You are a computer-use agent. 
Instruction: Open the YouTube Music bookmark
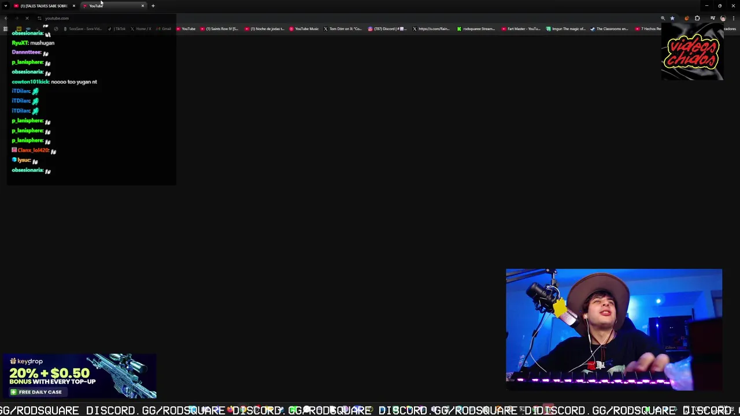304,29
